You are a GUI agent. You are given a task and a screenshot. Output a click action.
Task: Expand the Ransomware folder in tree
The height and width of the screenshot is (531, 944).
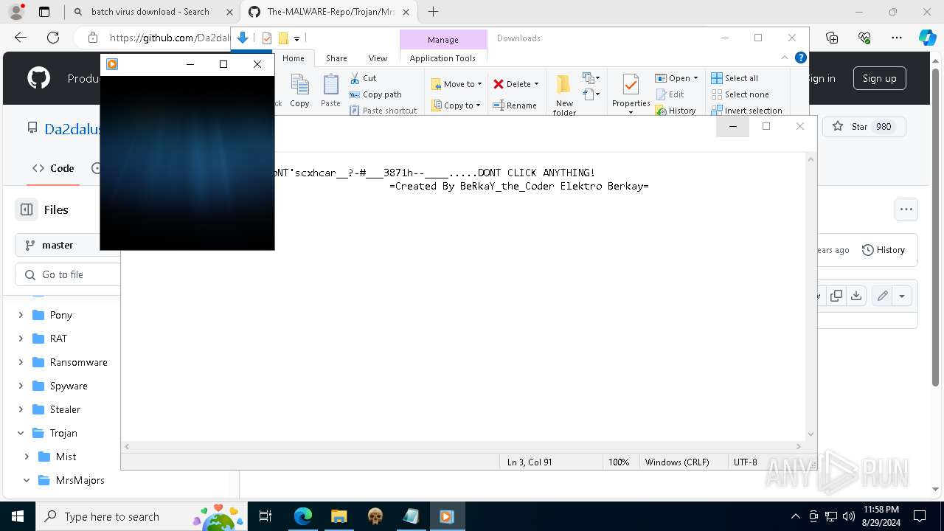pos(21,362)
